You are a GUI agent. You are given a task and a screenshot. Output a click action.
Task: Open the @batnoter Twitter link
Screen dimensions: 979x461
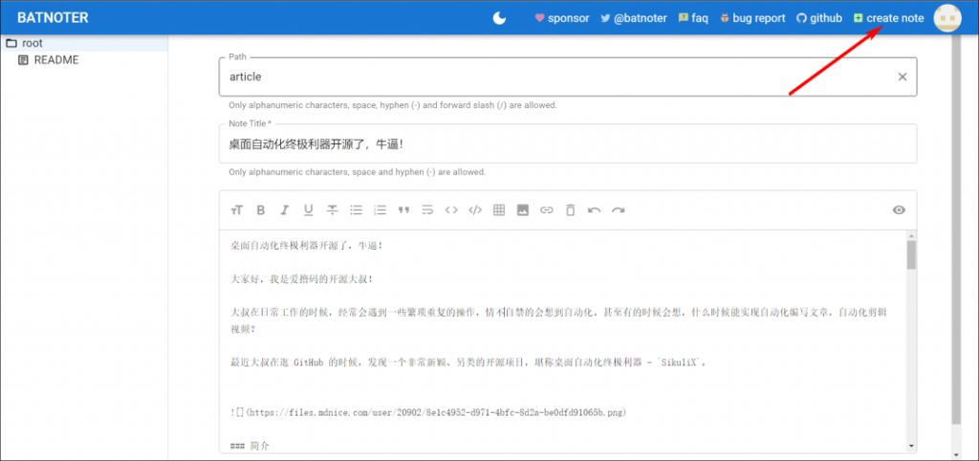[634, 18]
